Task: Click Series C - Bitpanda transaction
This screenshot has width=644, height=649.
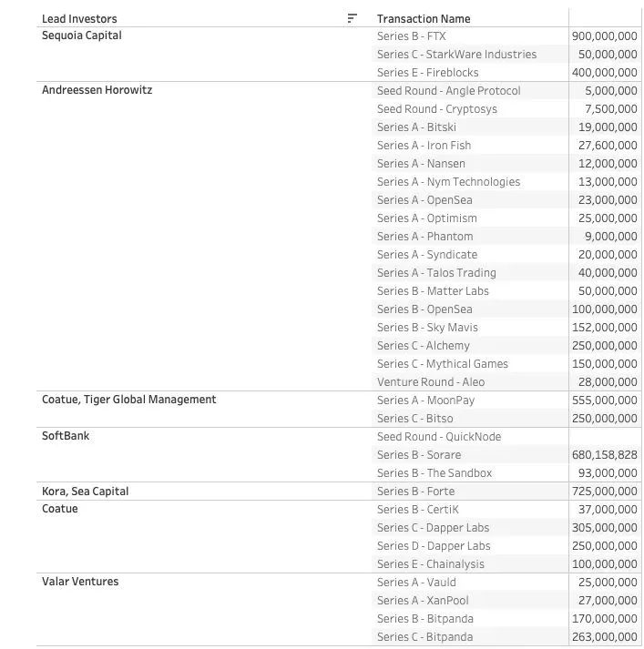Action: 424,637
